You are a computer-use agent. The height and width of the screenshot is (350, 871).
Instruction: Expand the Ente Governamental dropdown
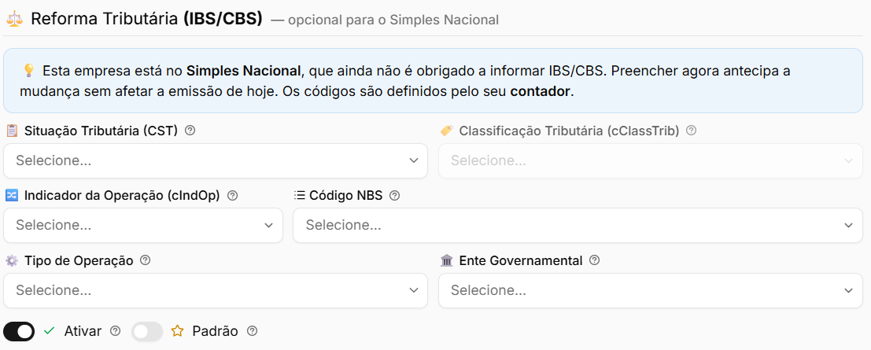pyautogui.click(x=651, y=290)
